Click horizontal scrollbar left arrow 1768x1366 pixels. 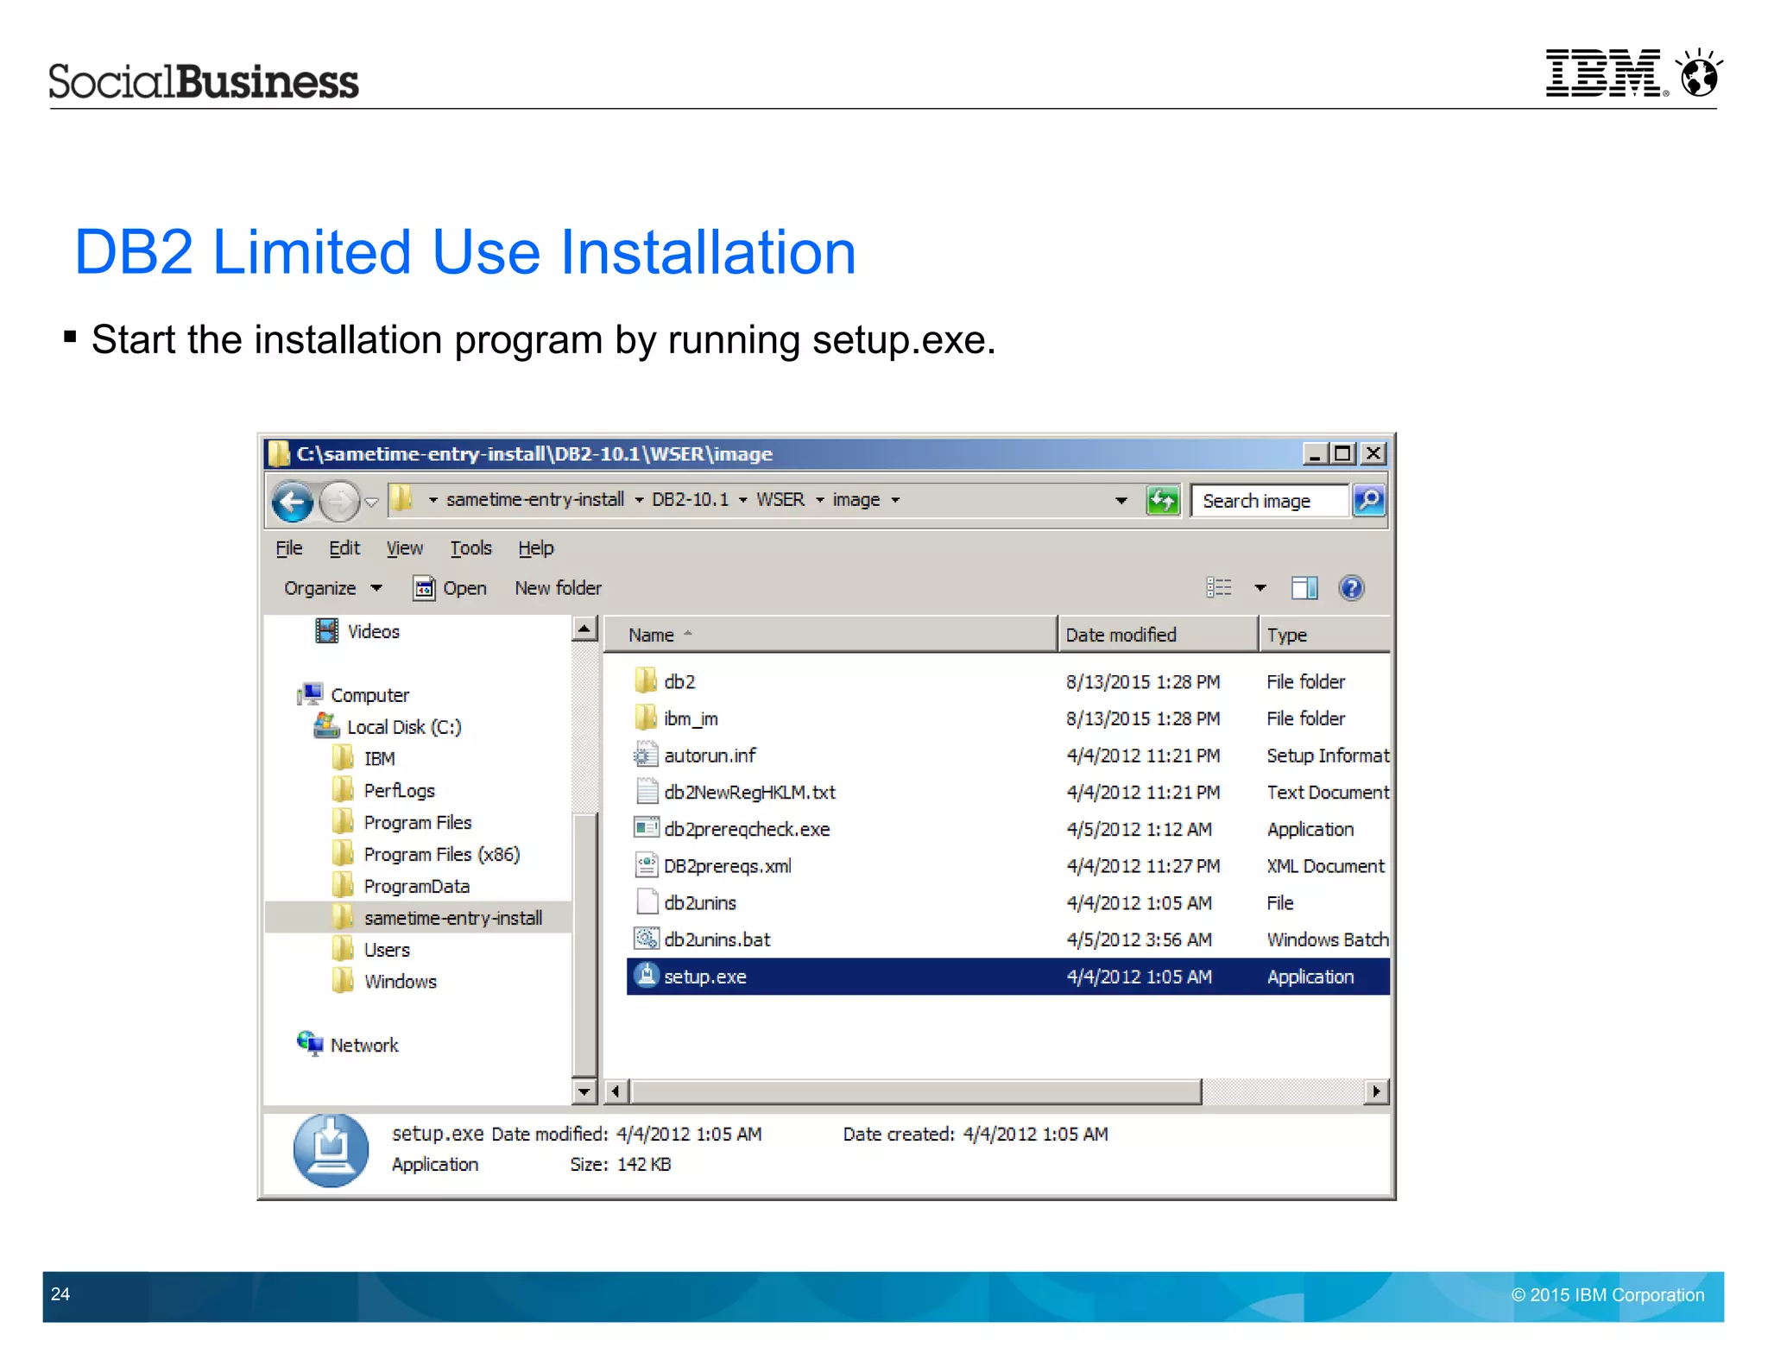(x=616, y=1092)
